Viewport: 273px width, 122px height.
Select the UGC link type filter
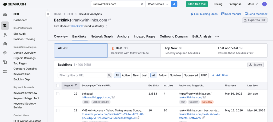click(204, 75)
